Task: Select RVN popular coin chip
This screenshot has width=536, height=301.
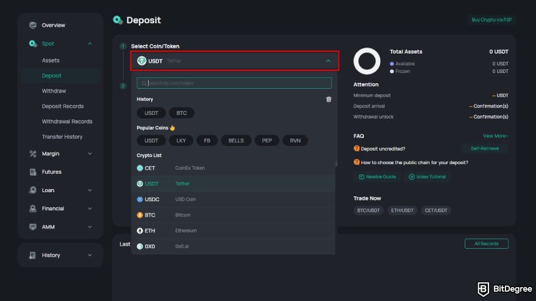Action: (x=295, y=140)
